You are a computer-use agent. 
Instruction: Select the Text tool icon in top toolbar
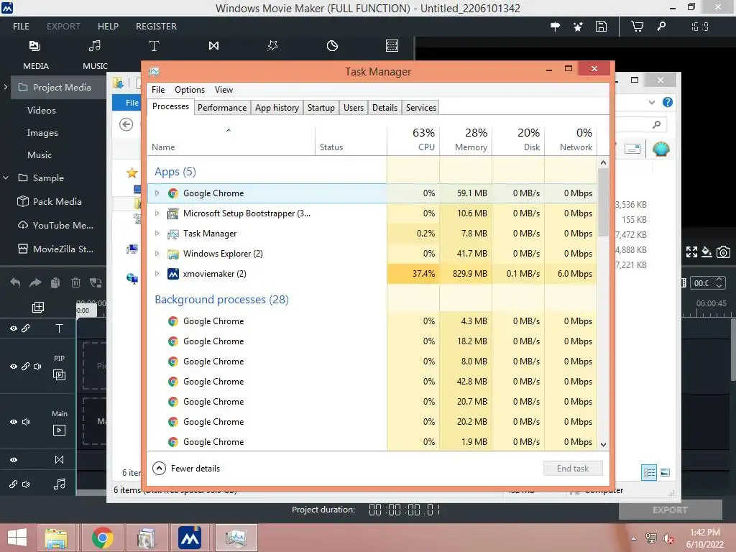(154, 45)
